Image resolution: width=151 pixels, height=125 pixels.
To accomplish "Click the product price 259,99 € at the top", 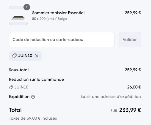I will (133, 13).
